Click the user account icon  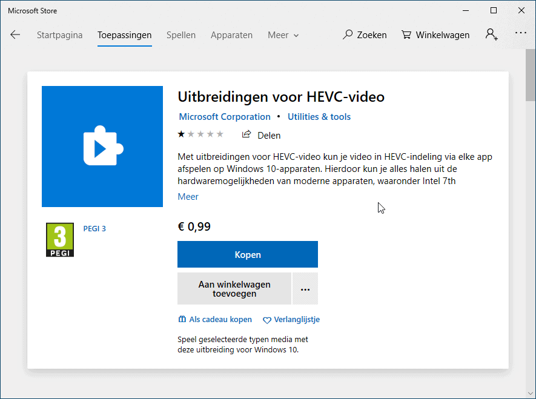(x=491, y=35)
